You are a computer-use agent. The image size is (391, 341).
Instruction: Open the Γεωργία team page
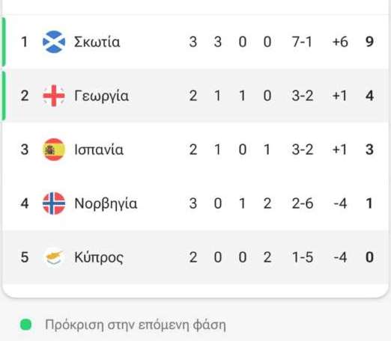click(101, 96)
